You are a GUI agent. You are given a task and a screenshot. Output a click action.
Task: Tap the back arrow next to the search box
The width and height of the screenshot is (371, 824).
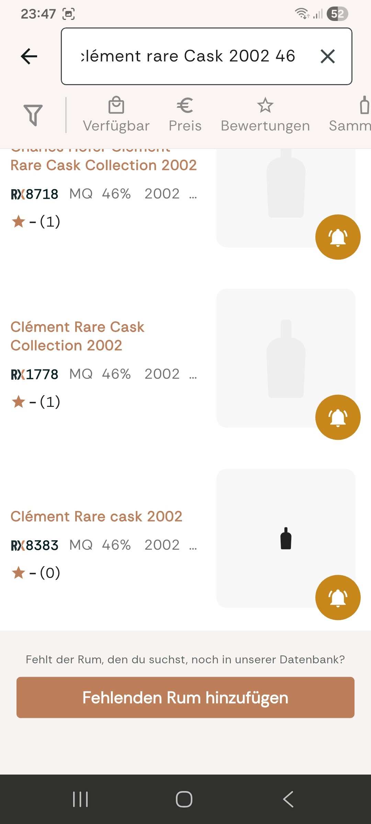tap(29, 56)
